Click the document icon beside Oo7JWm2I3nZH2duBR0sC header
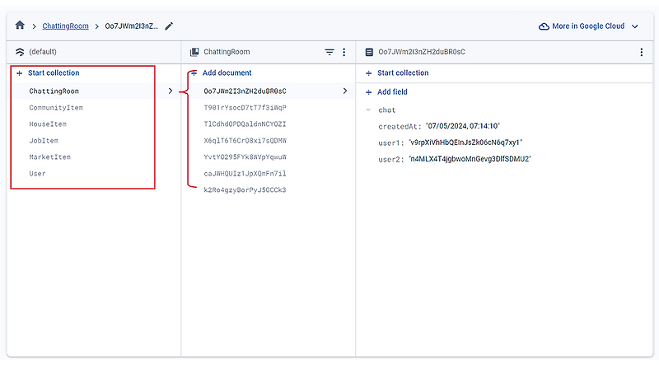659x365 pixels. 369,52
